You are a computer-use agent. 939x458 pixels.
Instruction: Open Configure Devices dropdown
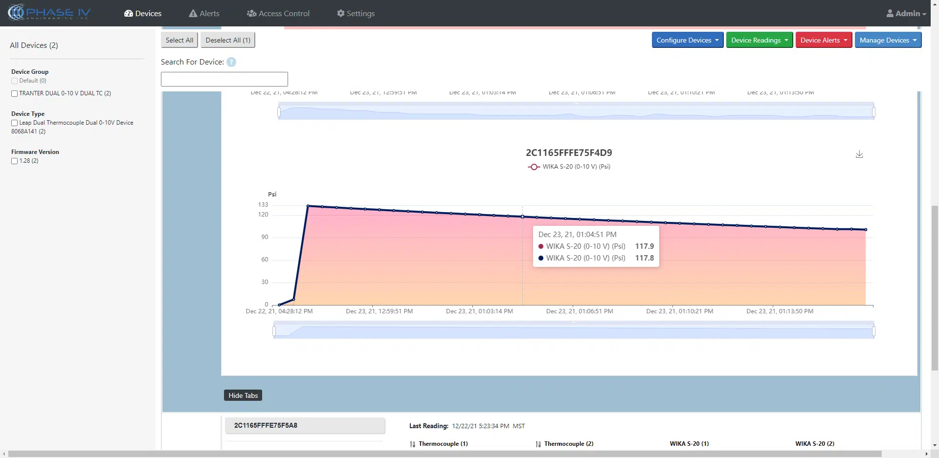pyautogui.click(x=688, y=40)
